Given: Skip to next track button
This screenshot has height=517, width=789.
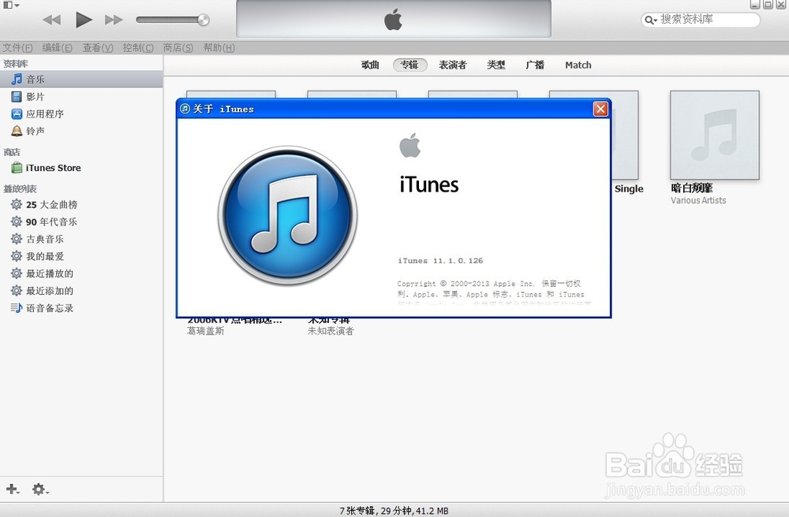Looking at the screenshot, I should pyautogui.click(x=114, y=20).
